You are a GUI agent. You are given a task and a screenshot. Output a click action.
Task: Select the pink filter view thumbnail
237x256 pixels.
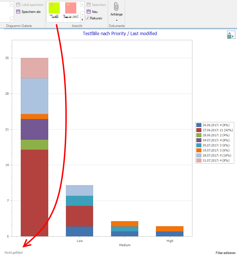(x=70, y=8)
